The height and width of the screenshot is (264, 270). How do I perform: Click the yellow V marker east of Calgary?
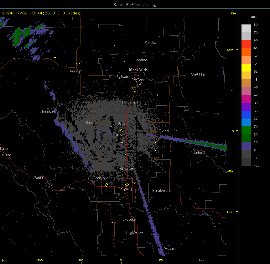tap(134, 183)
